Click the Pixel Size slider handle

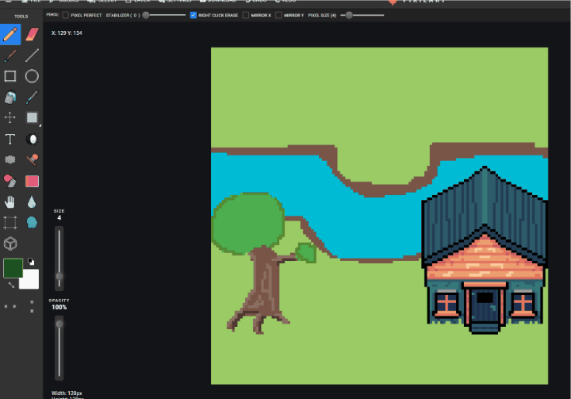349,15
